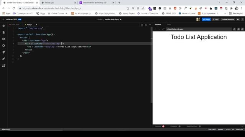Open the Reading list

[236, 14]
